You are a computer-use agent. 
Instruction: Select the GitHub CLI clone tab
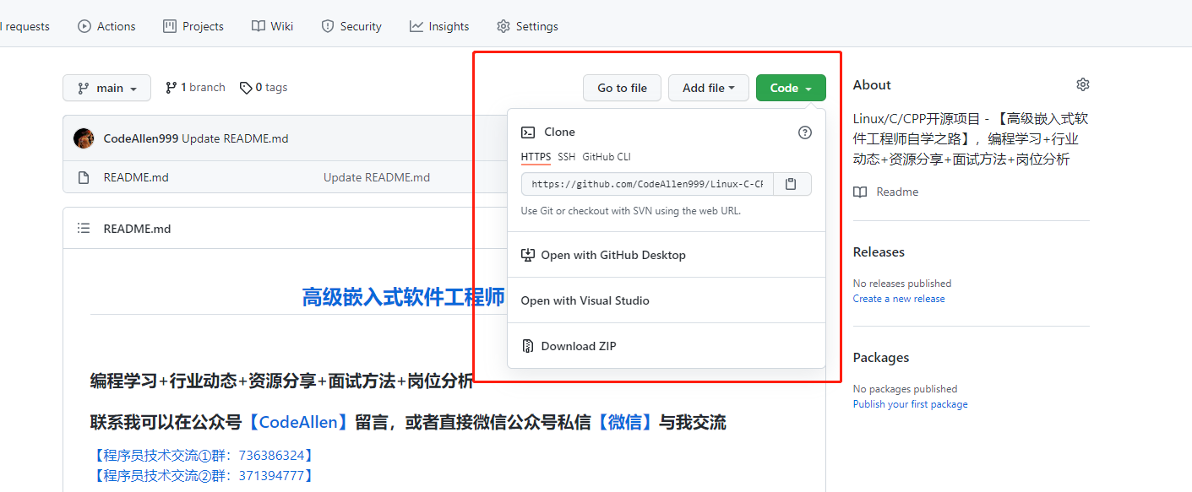point(607,157)
